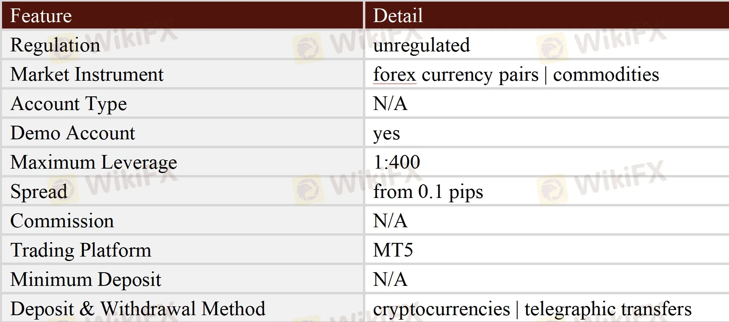Click the telegraphic transfers text
729x322 pixels.
pos(608,309)
